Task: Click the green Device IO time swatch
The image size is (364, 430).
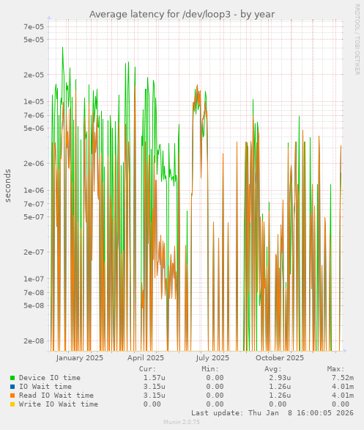Action: click(12, 378)
